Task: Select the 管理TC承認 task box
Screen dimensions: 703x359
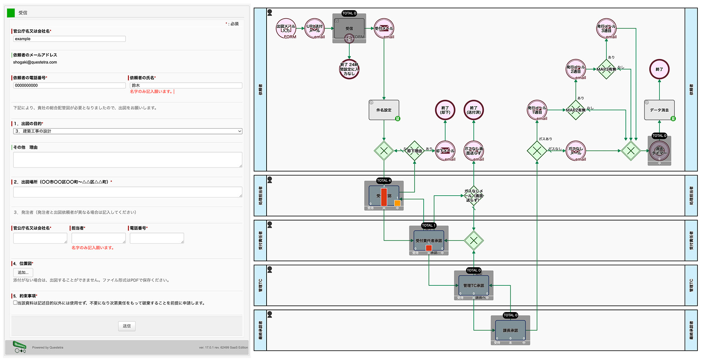Action: pyautogui.click(x=474, y=285)
